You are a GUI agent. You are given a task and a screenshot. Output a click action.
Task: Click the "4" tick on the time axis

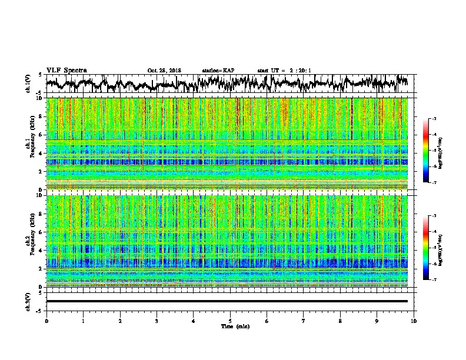(x=194, y=321)
